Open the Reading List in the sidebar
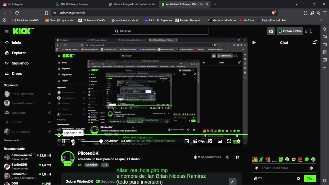Image resolution: width=329 pixels, height=185 pixels. [x=325, y=60]
